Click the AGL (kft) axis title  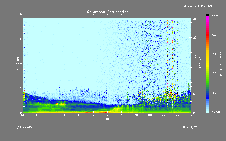[199, 63]
